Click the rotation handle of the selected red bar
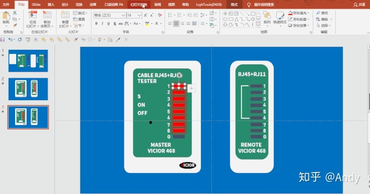 tap(180, 75)
